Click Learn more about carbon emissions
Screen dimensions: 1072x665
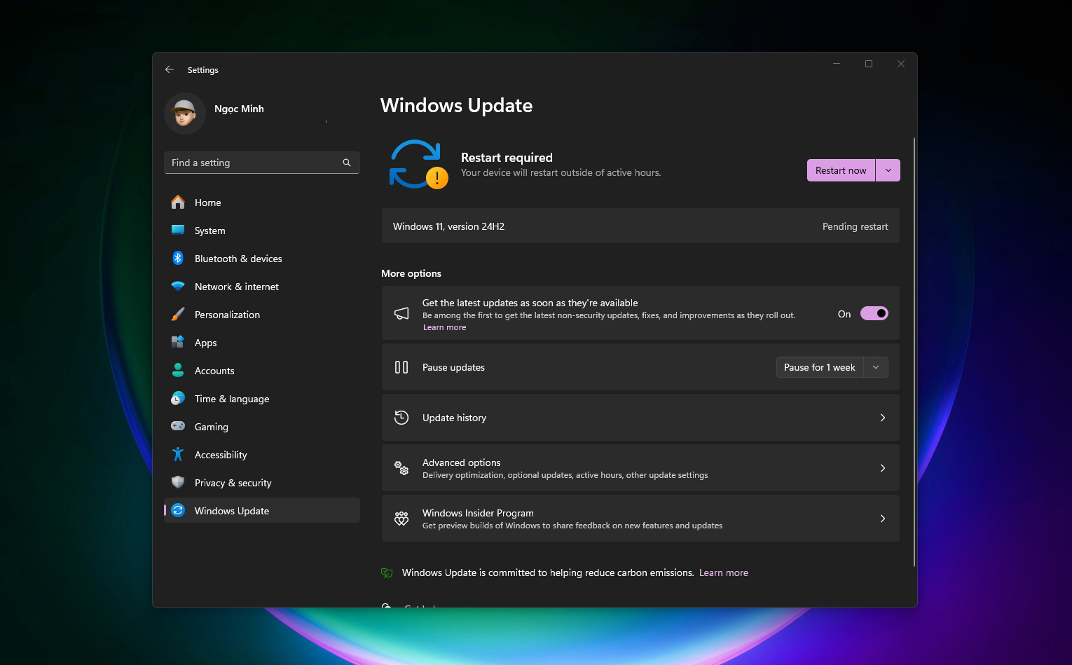(x=724, y=573)
